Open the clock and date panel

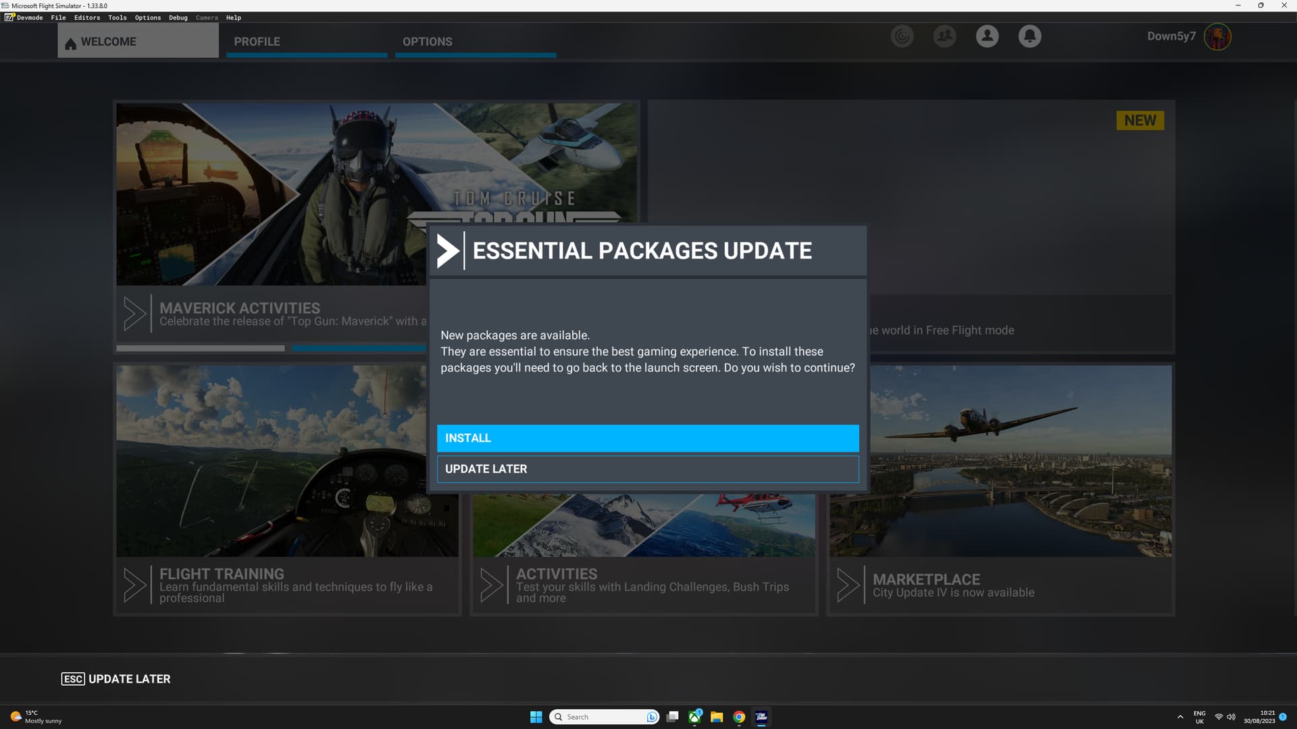pos(1260,717)
